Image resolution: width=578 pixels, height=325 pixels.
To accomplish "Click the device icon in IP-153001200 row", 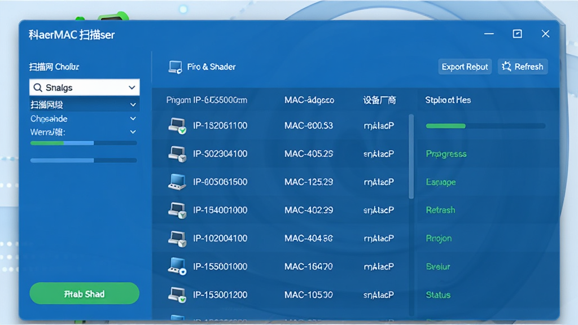I will click(177, 295).
